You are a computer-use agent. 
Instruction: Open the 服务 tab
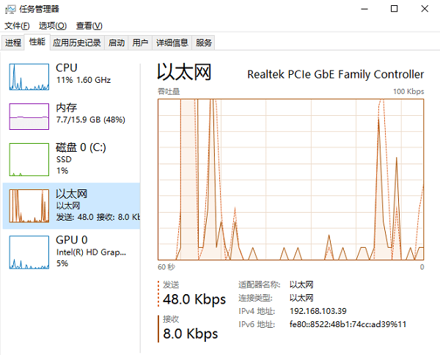click(x=205, y=43)
